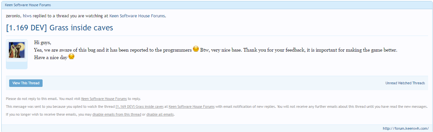Click the zeronio username in the intro line

[x=13, y=16]
